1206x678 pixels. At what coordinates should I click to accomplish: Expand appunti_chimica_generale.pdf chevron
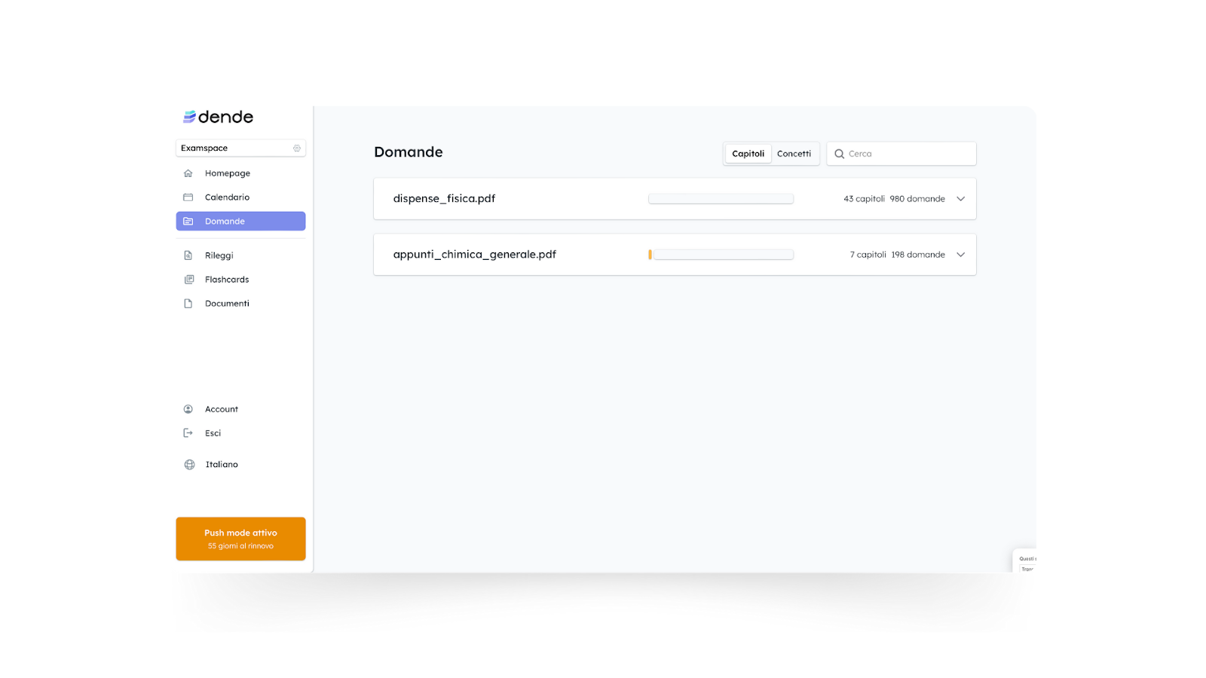tap(960, 255)
